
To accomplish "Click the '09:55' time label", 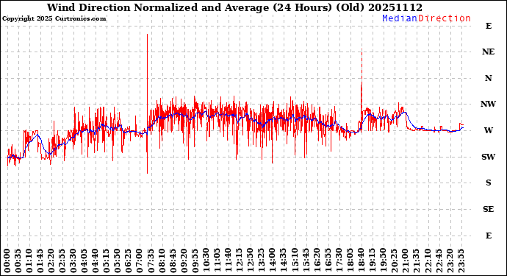I will [195, 261].
